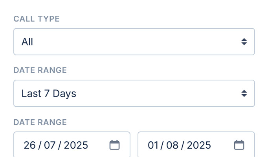
Task: Open the calendar picker for 01/08/2025
Action: [x=239, y=145]
